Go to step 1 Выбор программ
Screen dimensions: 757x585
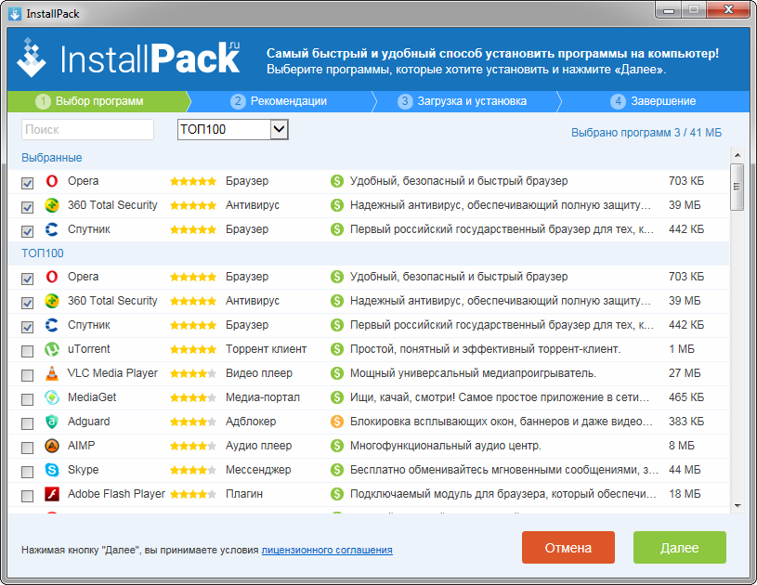tap(98, 101)
